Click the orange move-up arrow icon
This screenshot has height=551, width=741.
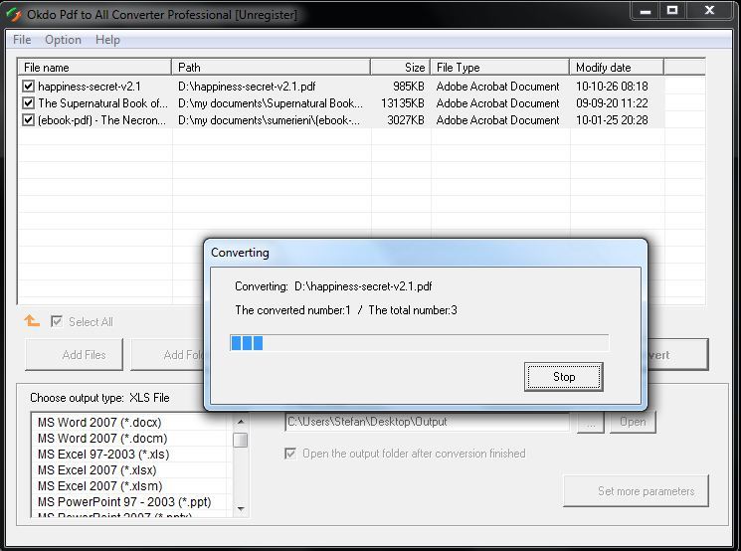(x=32, y=321)
